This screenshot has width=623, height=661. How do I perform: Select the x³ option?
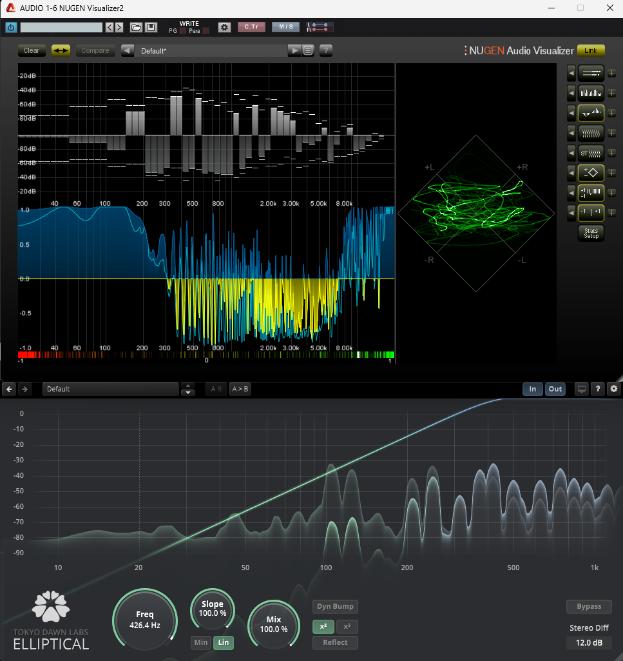coord(347,626)
